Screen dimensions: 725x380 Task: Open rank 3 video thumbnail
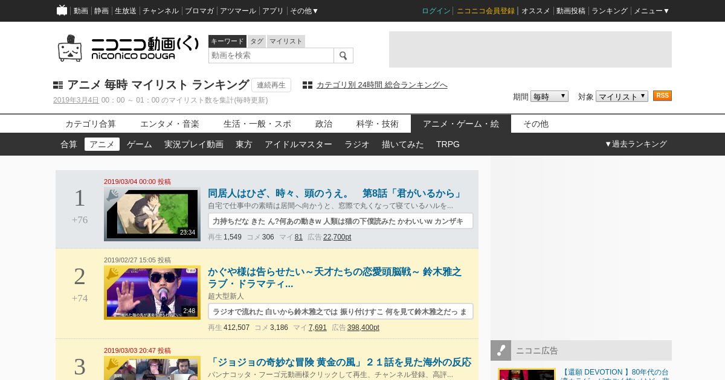click(152, 368)
